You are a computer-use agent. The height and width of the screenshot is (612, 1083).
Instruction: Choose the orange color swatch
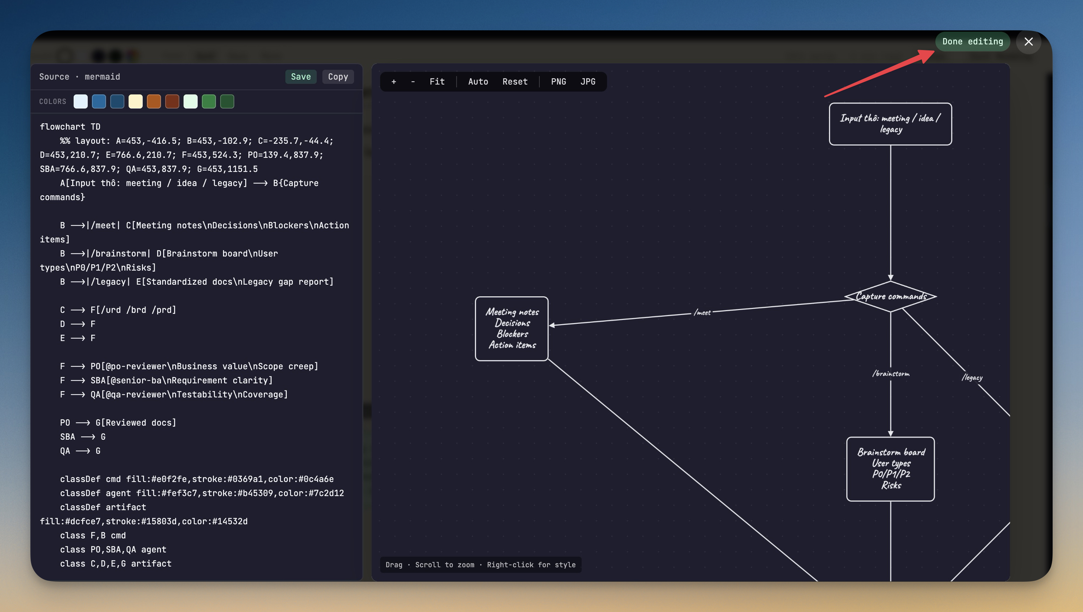pos(154,101)
